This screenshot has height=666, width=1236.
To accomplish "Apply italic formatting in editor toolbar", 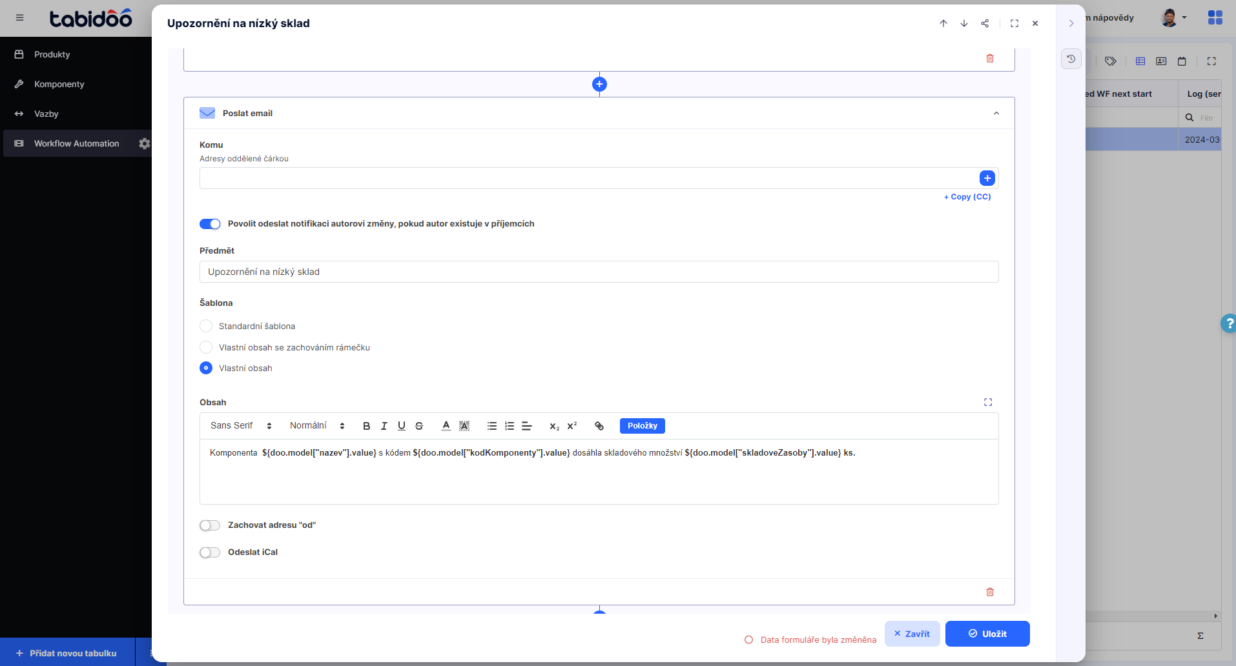I will [x=384, y=426].
